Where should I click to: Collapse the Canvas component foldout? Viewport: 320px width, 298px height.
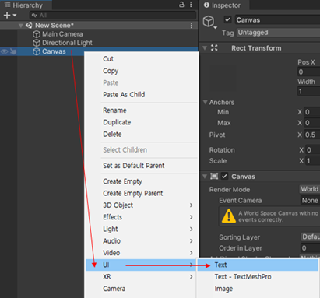pos(205,177)
